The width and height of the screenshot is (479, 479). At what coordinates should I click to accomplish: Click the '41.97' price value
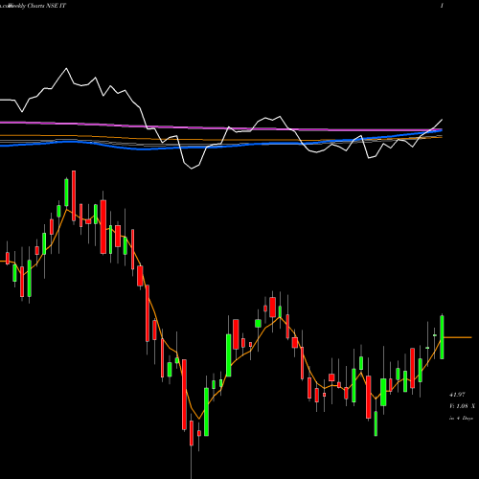tap(457, 395)
